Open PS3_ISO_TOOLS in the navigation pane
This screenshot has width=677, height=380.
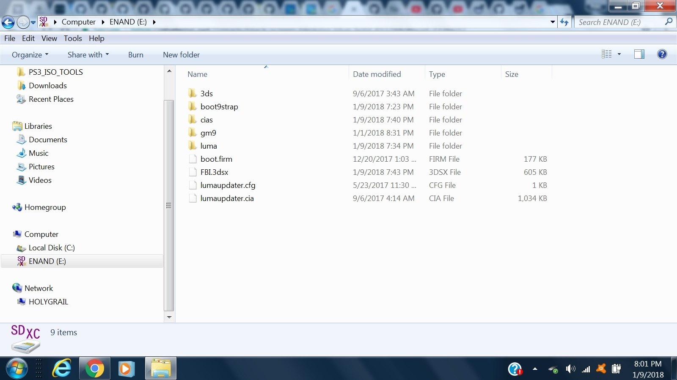[55, 72]
